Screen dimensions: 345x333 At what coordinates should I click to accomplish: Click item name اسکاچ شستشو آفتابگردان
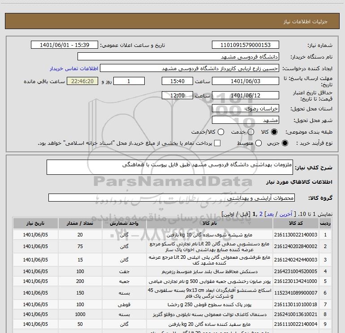tap(210, 293)
